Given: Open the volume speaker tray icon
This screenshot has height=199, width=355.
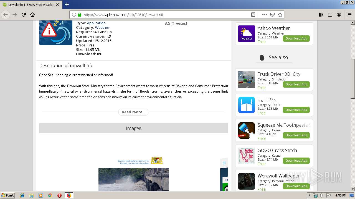Looking at the screenshot, I should click(x=322, y=195).
